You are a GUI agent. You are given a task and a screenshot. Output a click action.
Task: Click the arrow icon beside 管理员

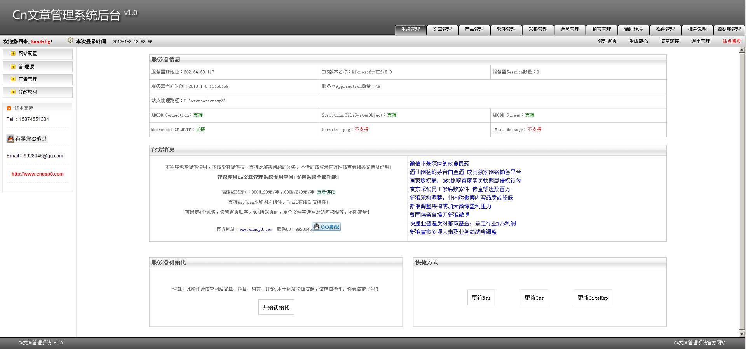pos(13,67)
